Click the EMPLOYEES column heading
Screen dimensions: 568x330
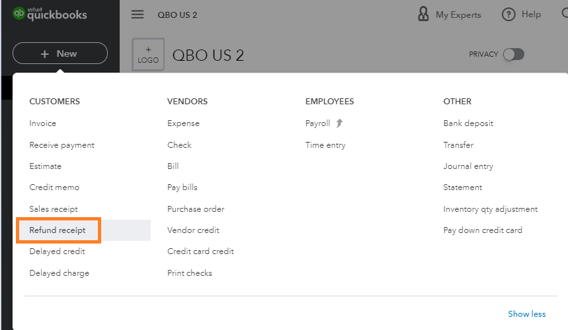[329, 102]
